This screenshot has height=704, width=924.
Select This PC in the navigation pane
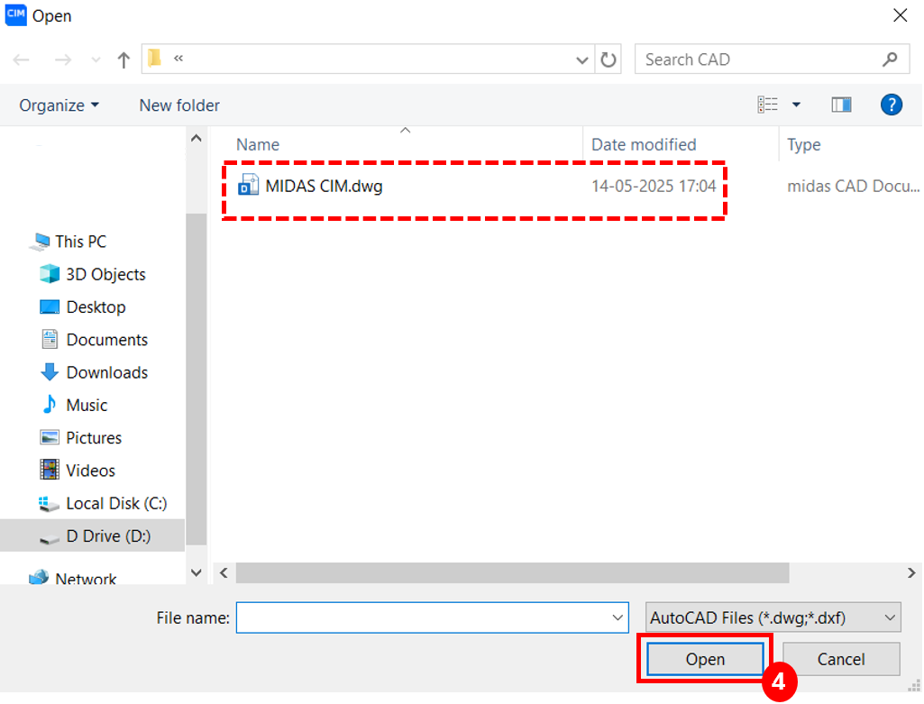pyautogui.click(x=81, y=242)
